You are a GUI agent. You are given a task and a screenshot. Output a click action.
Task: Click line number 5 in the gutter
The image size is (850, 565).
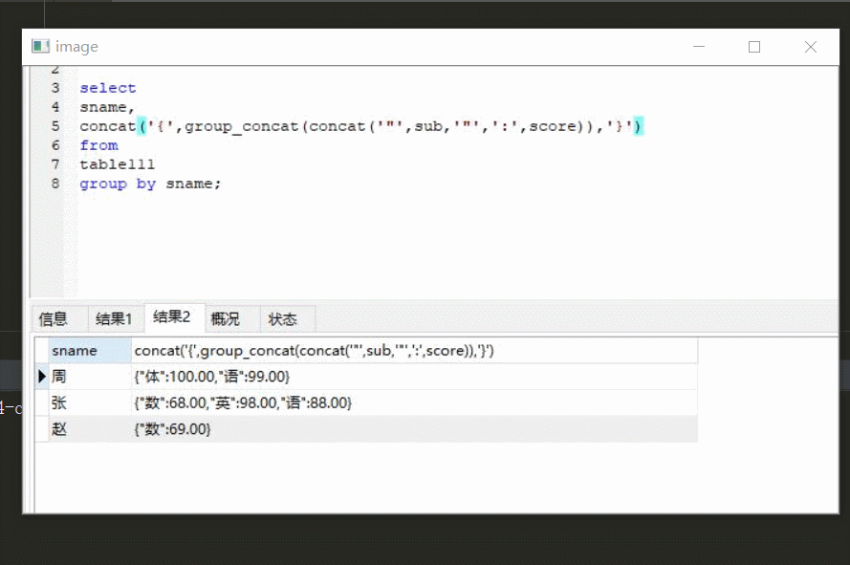point(55,126)
